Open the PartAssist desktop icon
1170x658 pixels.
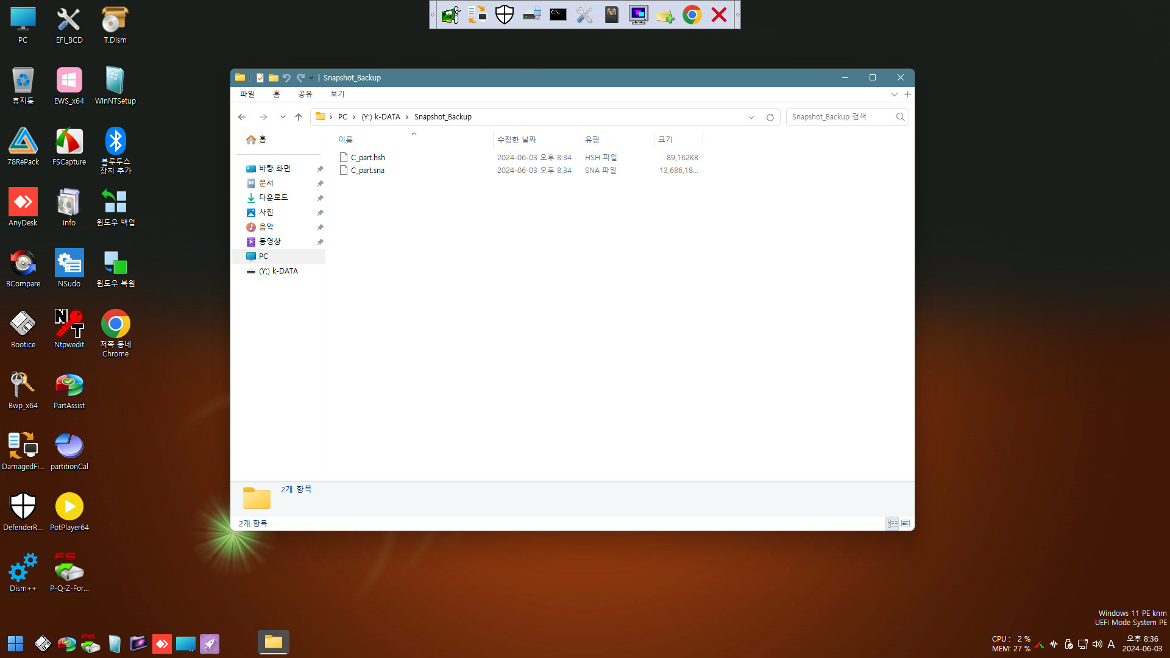pyautogui.click(x=69, y=391)
